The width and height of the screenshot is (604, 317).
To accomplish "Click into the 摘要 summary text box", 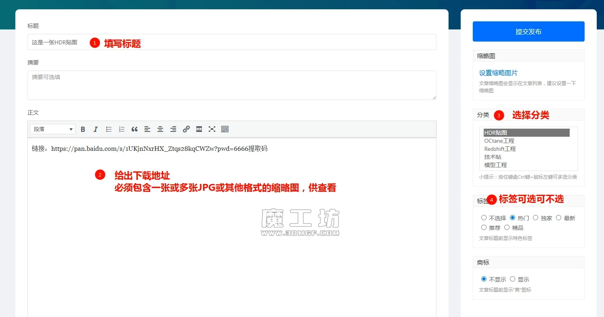I will point(232,85).
